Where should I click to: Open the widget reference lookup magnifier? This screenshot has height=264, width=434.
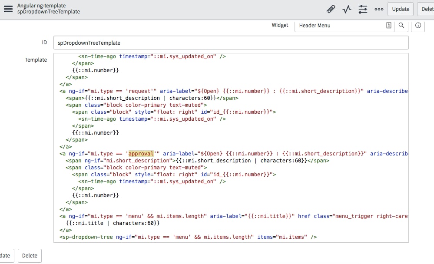(401, 26)
